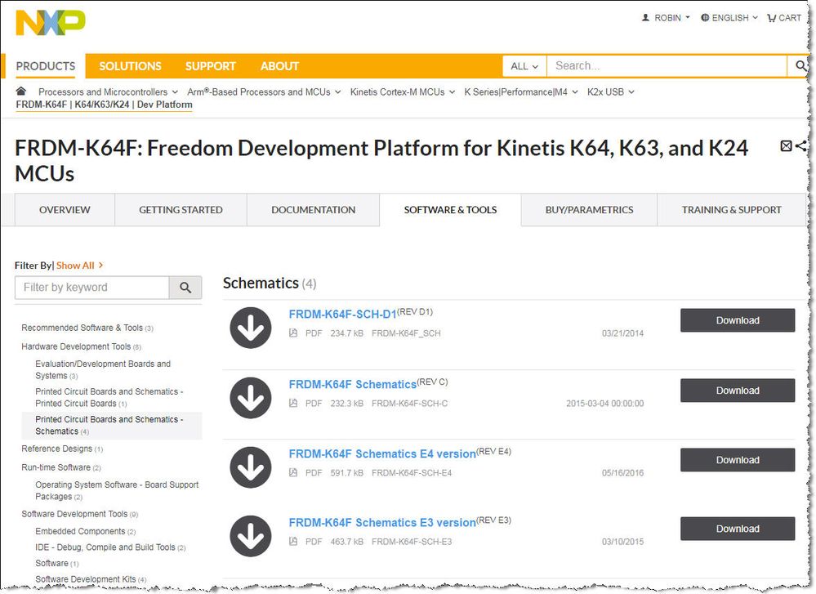Switch to the TRAINING & SUPPORT tab
Image resolution: width=816 pixels, height=594 pixels.
click(731, 210)
